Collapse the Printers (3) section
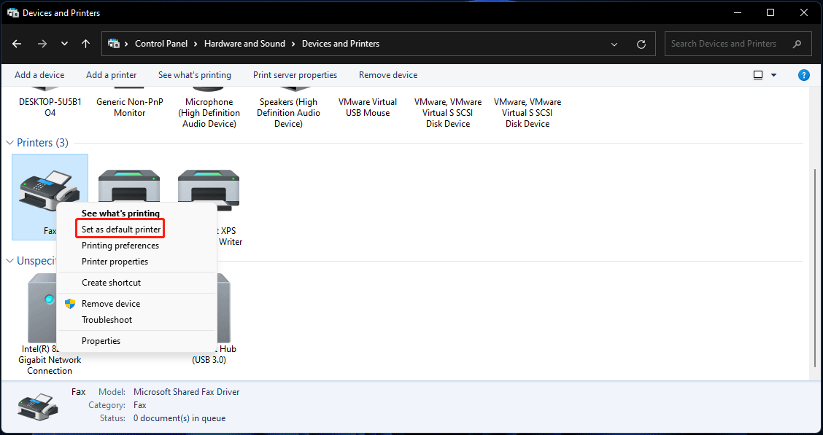823x435 pixels. 9,142
